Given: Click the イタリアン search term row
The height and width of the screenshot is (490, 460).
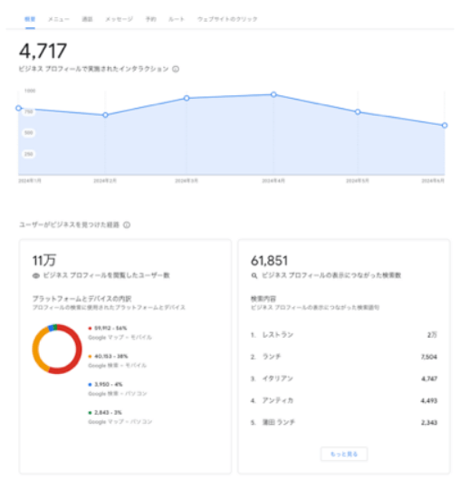Looking at the screenshot, I should click(x=344, y=379).
